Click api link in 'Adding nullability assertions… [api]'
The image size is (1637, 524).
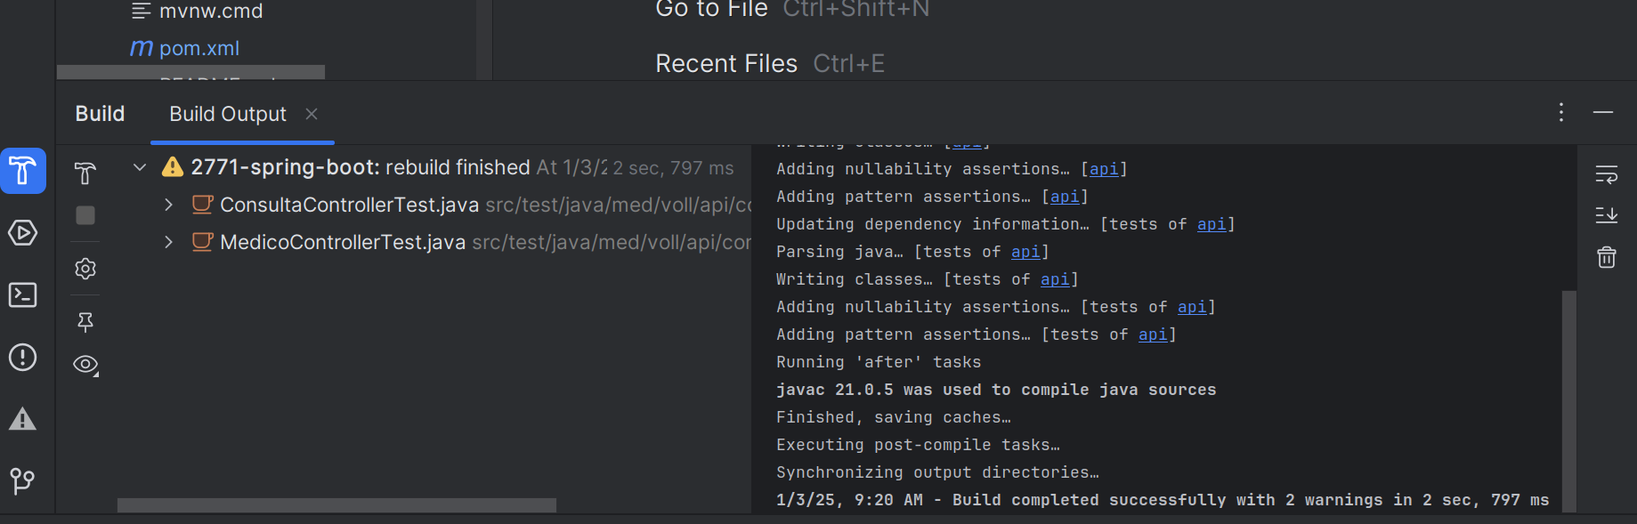click(1104, 169)
